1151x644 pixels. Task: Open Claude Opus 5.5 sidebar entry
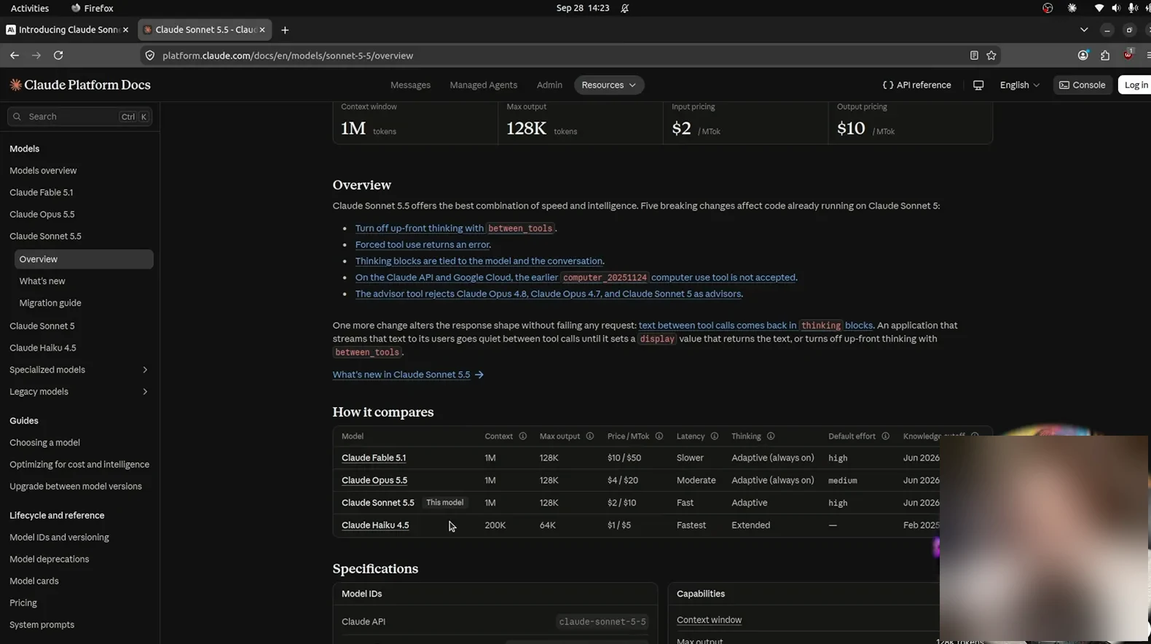coord(42,214)
